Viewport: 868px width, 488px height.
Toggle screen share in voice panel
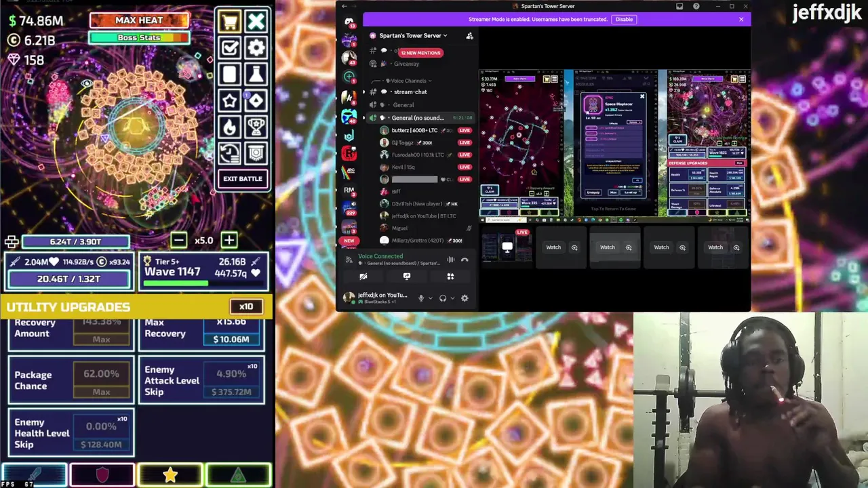coord(407,277)
